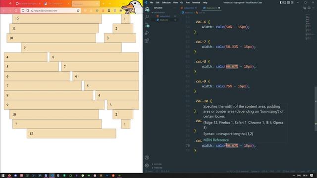Open Firefox from the taskbar
Viewport: 317px width, 178px height.
[x=9, y=176]
